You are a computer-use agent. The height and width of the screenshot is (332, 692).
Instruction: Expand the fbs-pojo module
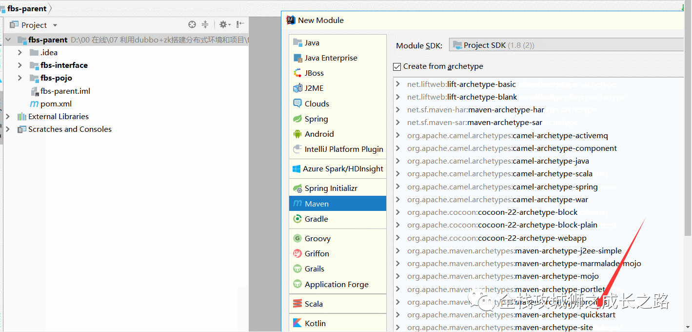point(20,78)
